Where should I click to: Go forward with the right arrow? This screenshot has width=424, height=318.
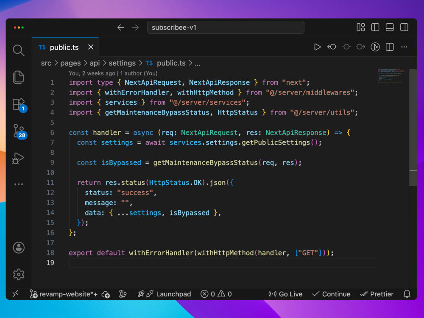pos(135,27)
